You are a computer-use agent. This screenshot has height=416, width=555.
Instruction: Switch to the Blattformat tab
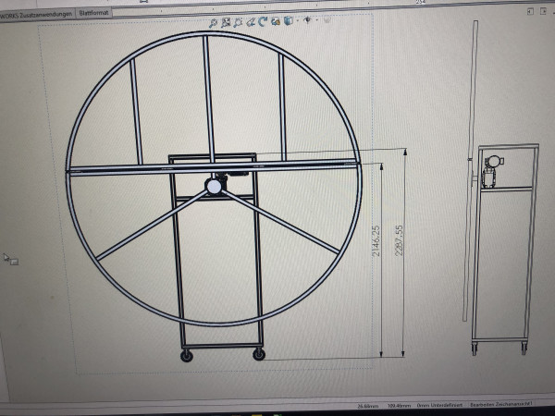tap(94, 13)
